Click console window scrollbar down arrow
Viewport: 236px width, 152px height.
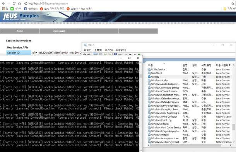[x=141, y=150]
